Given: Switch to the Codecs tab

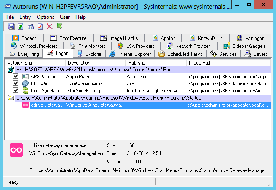Looking at the screenshot, I should 24,38.
